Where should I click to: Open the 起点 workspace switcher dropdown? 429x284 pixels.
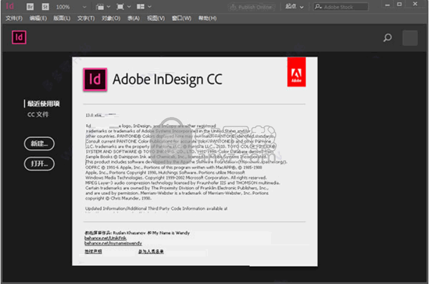294,7
